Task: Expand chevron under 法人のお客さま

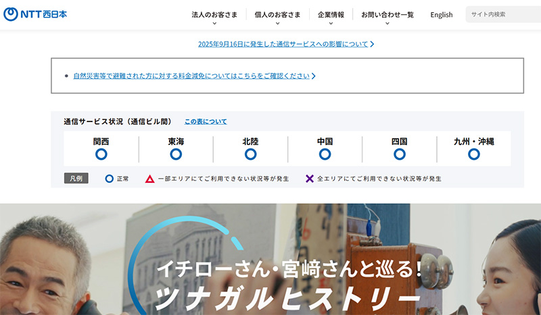Action: pyautogui.click(x=214, y=24)
